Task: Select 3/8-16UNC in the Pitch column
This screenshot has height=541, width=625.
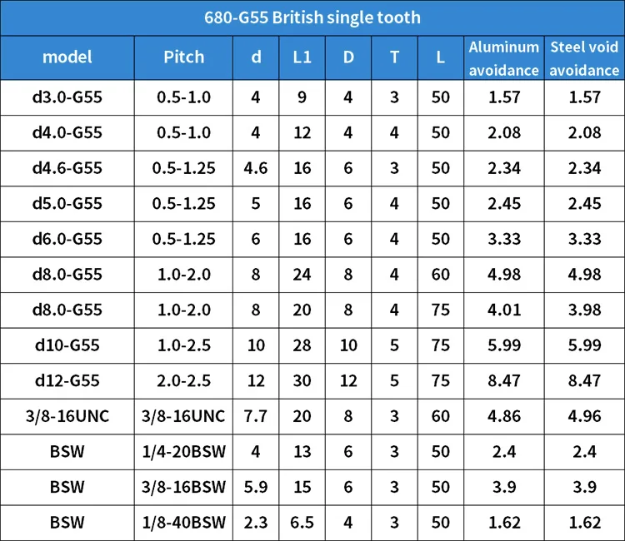Action: click(x=183, y=417)
